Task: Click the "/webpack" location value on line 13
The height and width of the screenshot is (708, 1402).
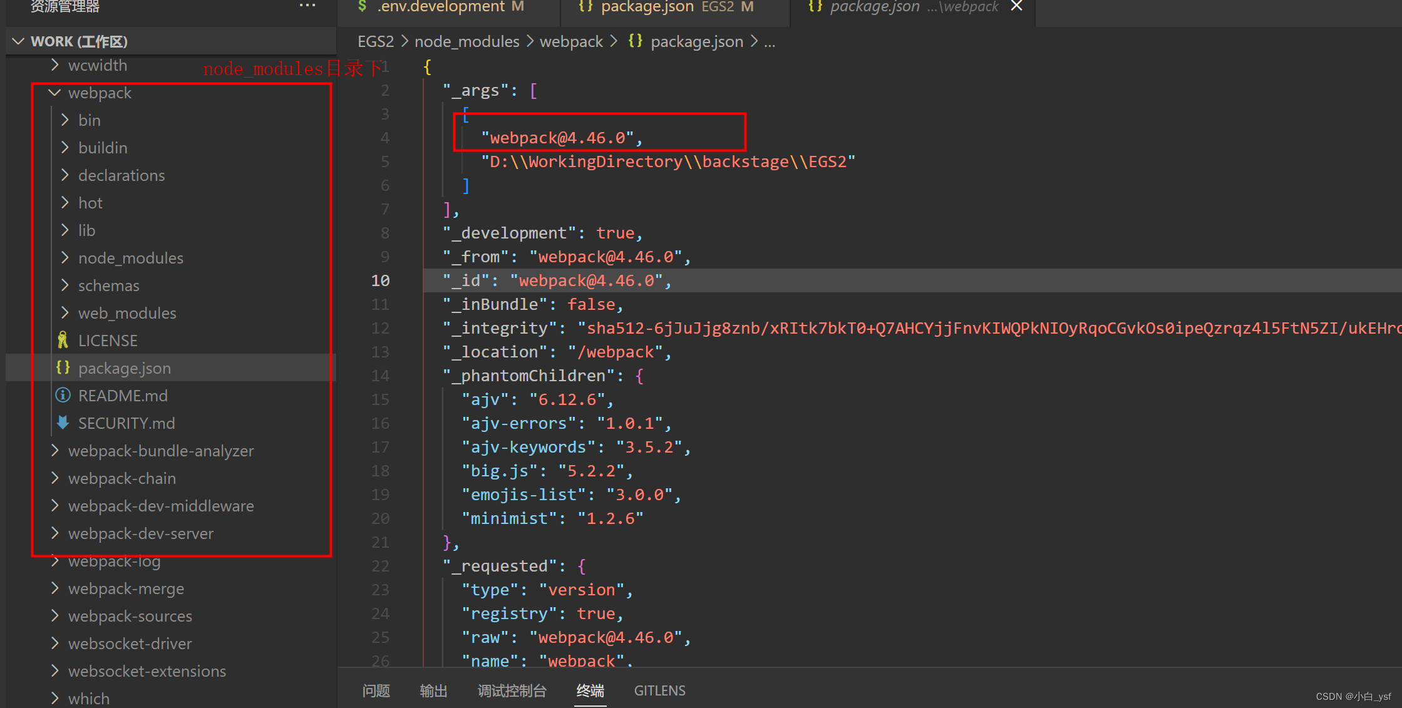Action: 616,352
